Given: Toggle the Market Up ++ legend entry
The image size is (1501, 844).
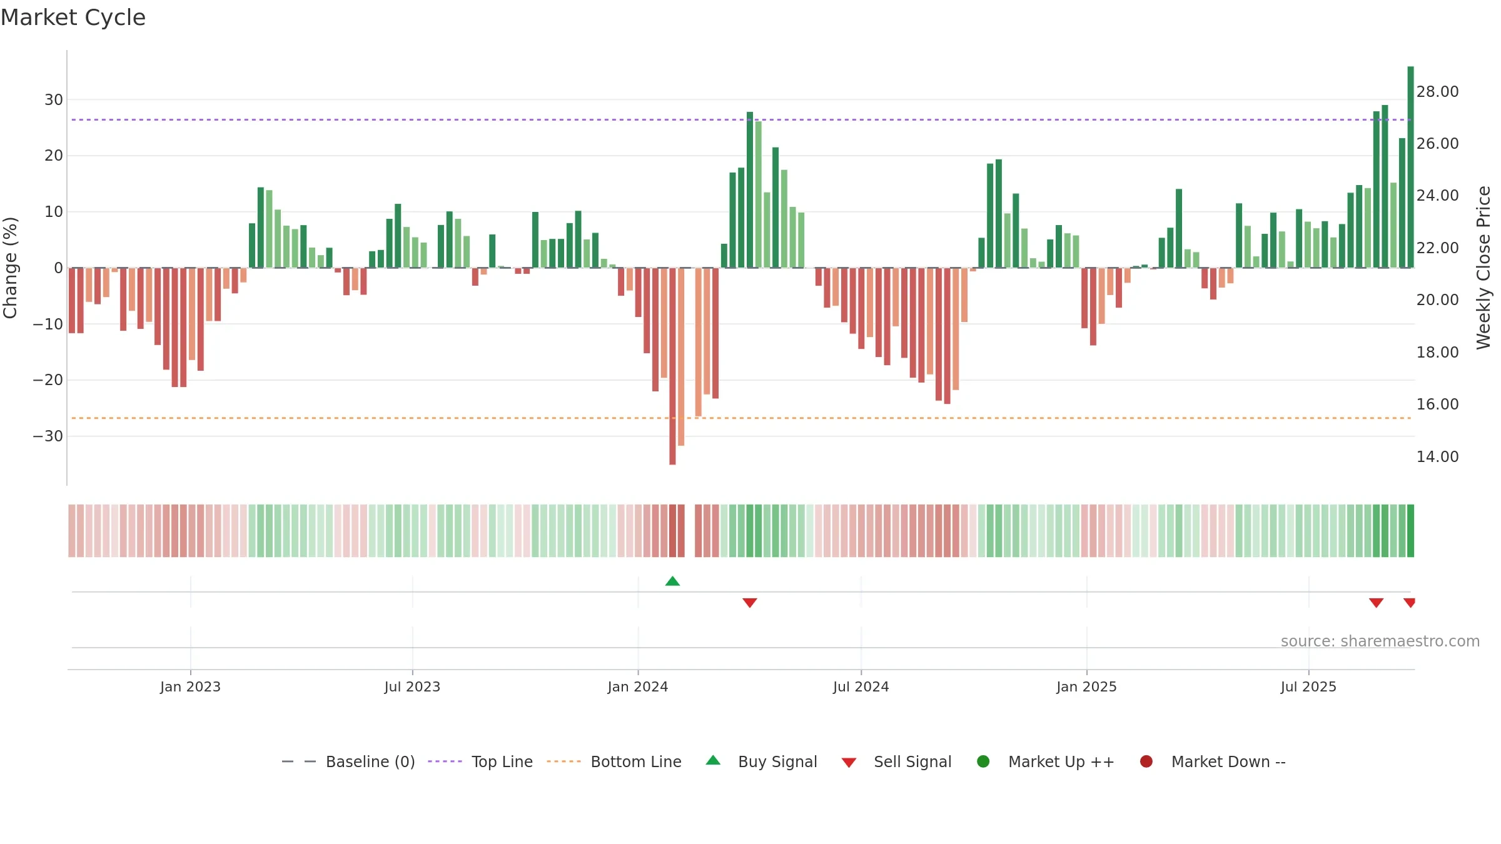Looking at the screenshot, I should (1045, 761).
